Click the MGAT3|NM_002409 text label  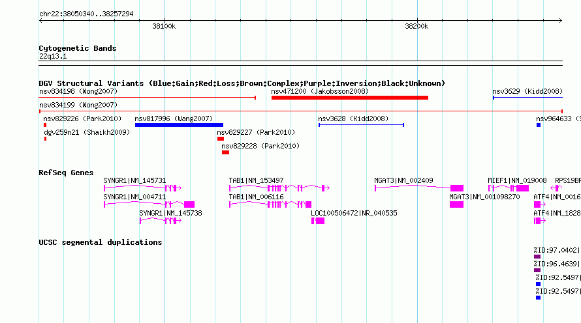[403, 180]
